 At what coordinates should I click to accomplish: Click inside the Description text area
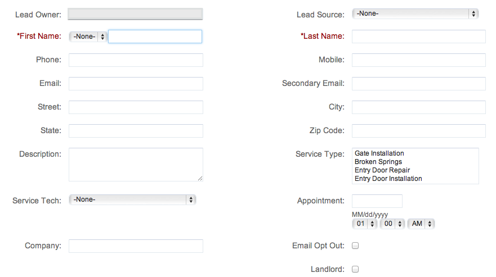coord(136,165)
